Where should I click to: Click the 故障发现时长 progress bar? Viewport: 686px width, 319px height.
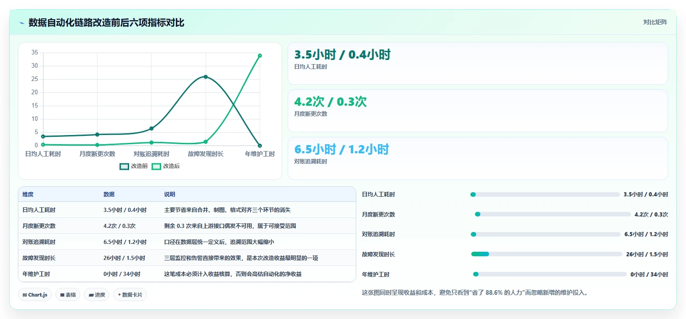pos(547,254)
